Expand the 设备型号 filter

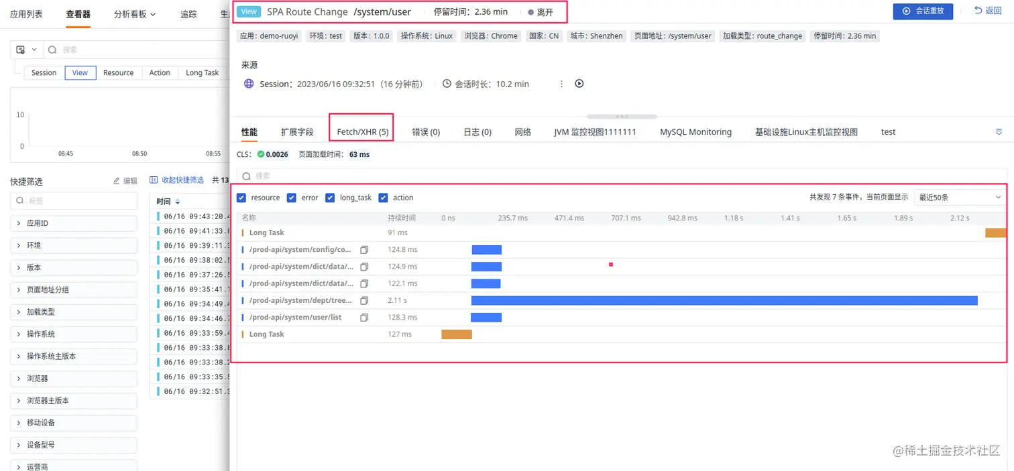click(74, 444)
